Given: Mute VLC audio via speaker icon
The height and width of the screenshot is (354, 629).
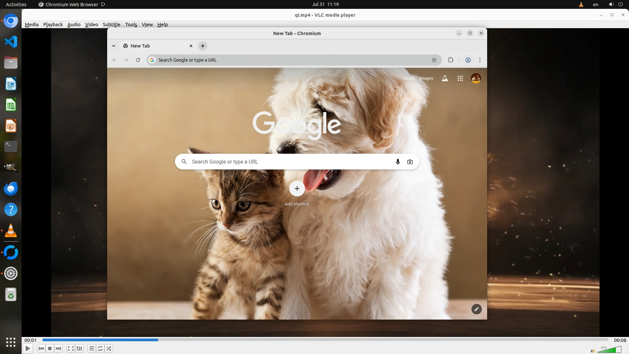Looking at the screenshot, I should [x=592, y=351].
